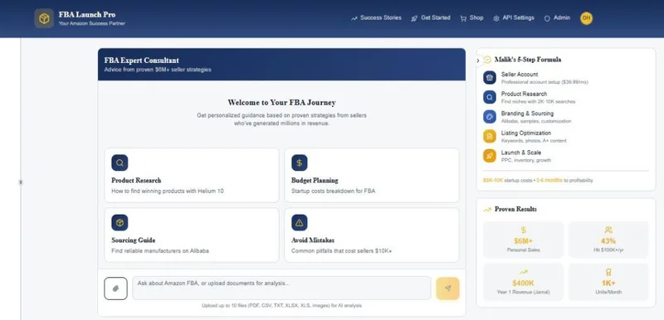
Task: Click the 1K+ Units/Month stat card
Action: (608, 282)
